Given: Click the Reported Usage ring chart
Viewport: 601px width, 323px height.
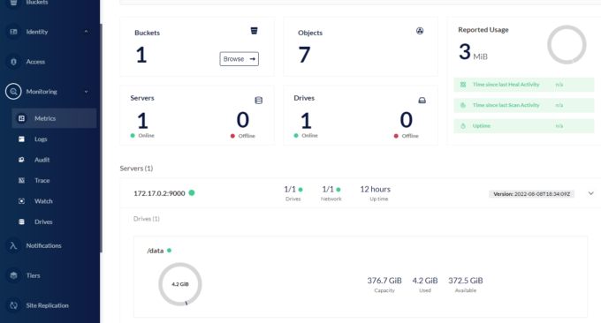Looking at the screenshot, I should [567, 45].
